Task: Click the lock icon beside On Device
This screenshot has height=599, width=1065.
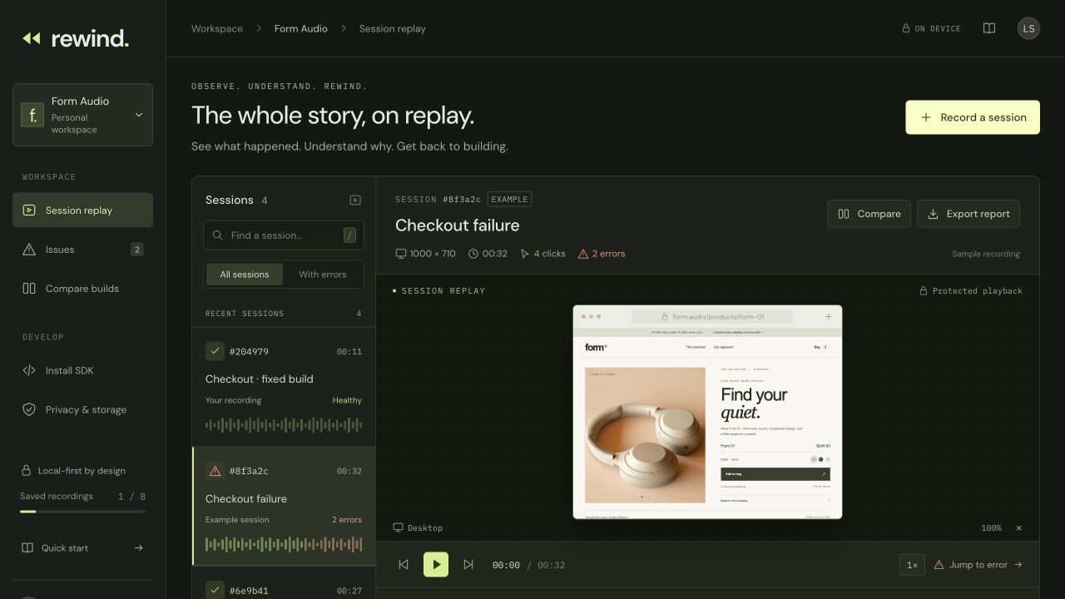Action: tap(906, 28)
